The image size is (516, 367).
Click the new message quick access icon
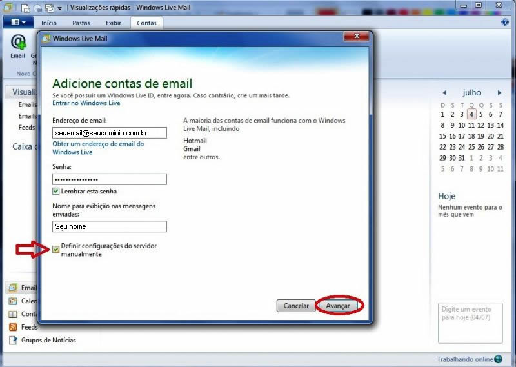coord(25,8)
